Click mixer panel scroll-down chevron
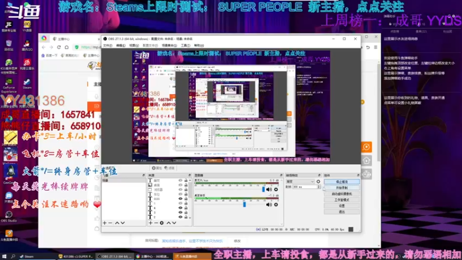Screen dimensions: 462x260 pyautogui.click(x=281, y=224)
